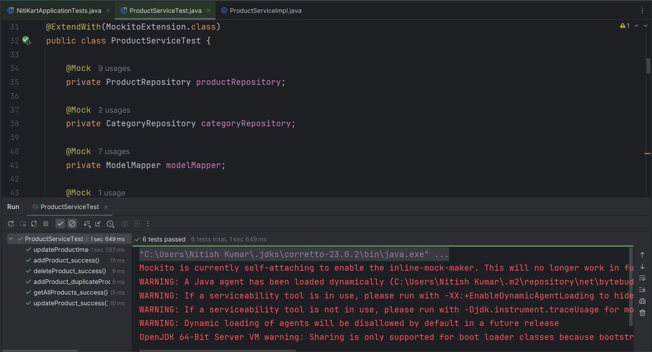Rerun the ProductServiceTest suite
This screenshot has width=652, height=352.
tap(11, 223)
